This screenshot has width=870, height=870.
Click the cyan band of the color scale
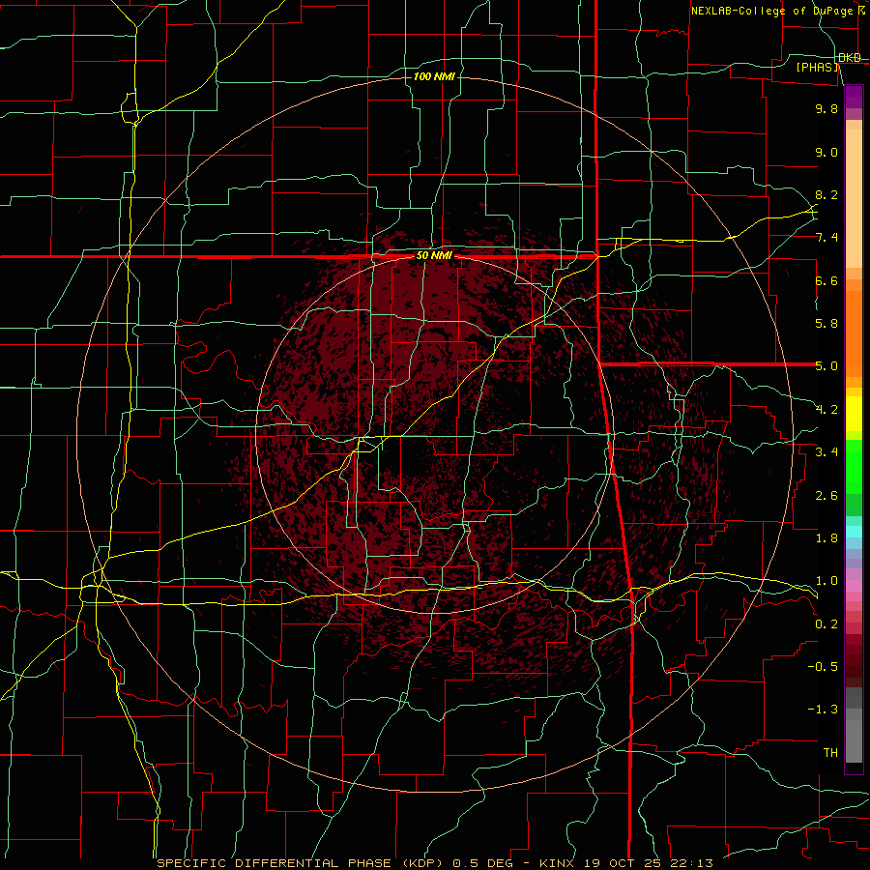[854, 532]
